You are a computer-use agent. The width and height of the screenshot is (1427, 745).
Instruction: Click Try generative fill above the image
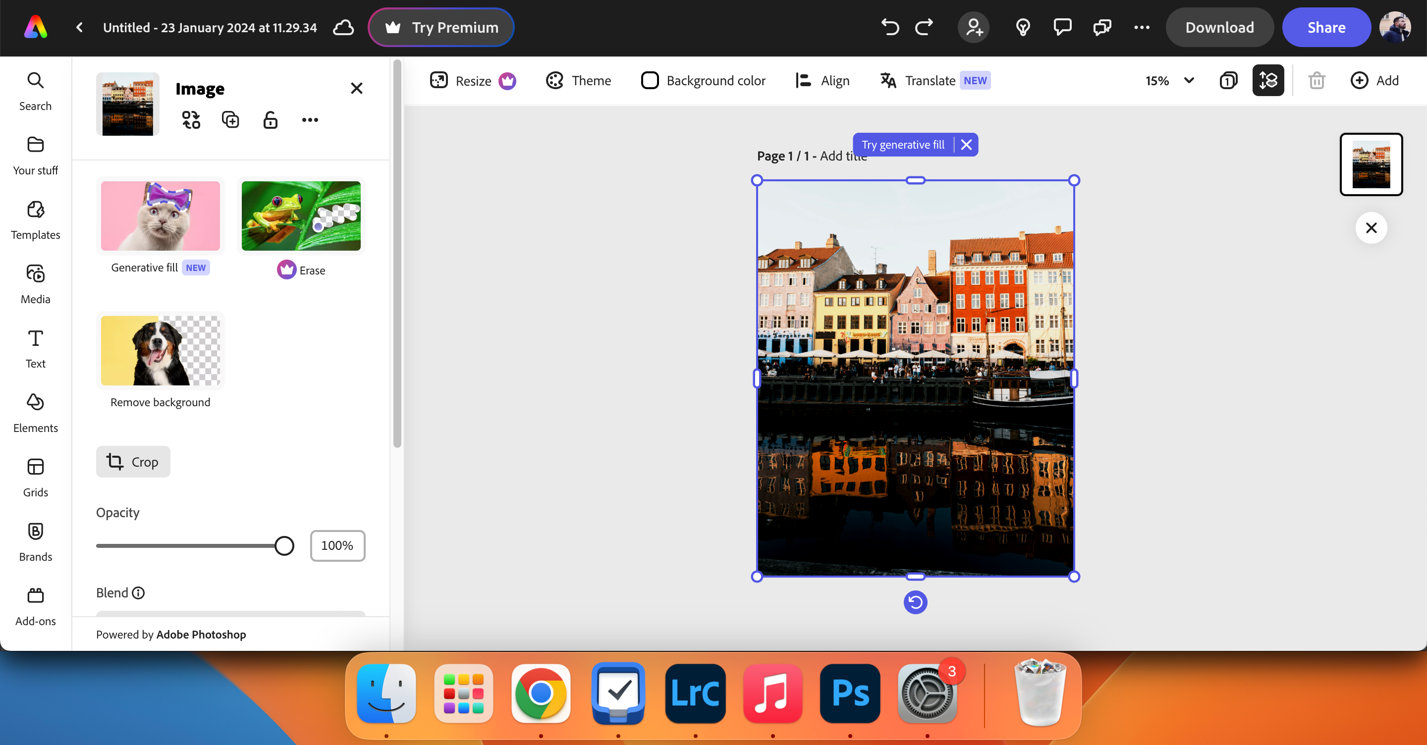coord(902,145)
